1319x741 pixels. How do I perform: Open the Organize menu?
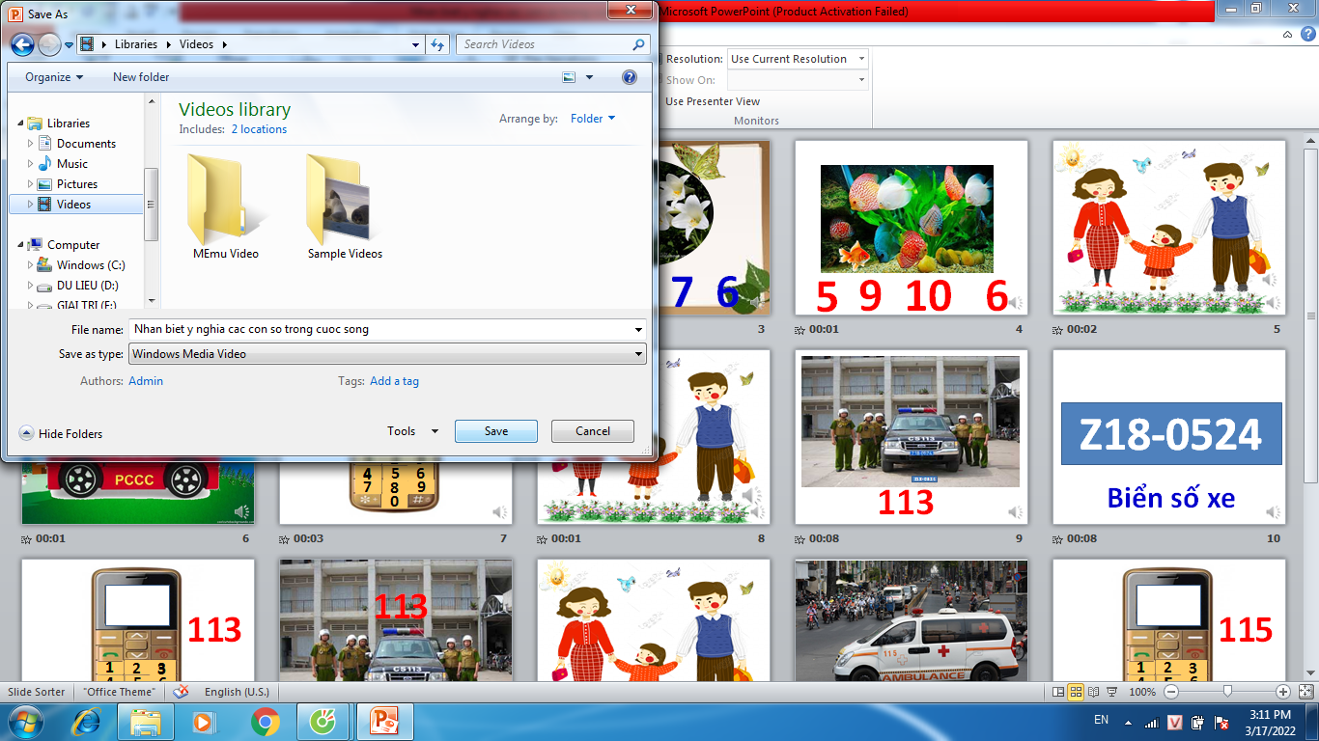tap(54, 77)
